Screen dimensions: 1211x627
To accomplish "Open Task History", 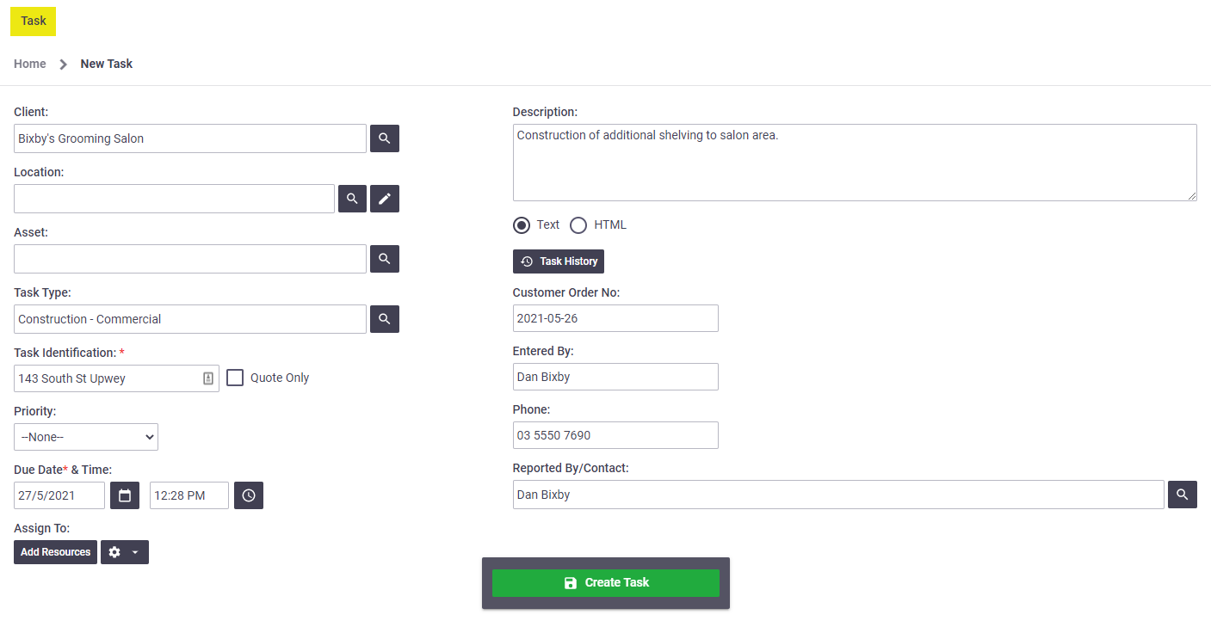I will [x=559, y=261].
